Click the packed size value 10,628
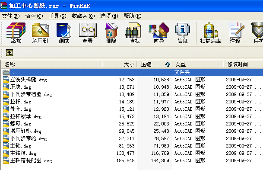Viewport: 263px width, 170px height. pos(162,80)
